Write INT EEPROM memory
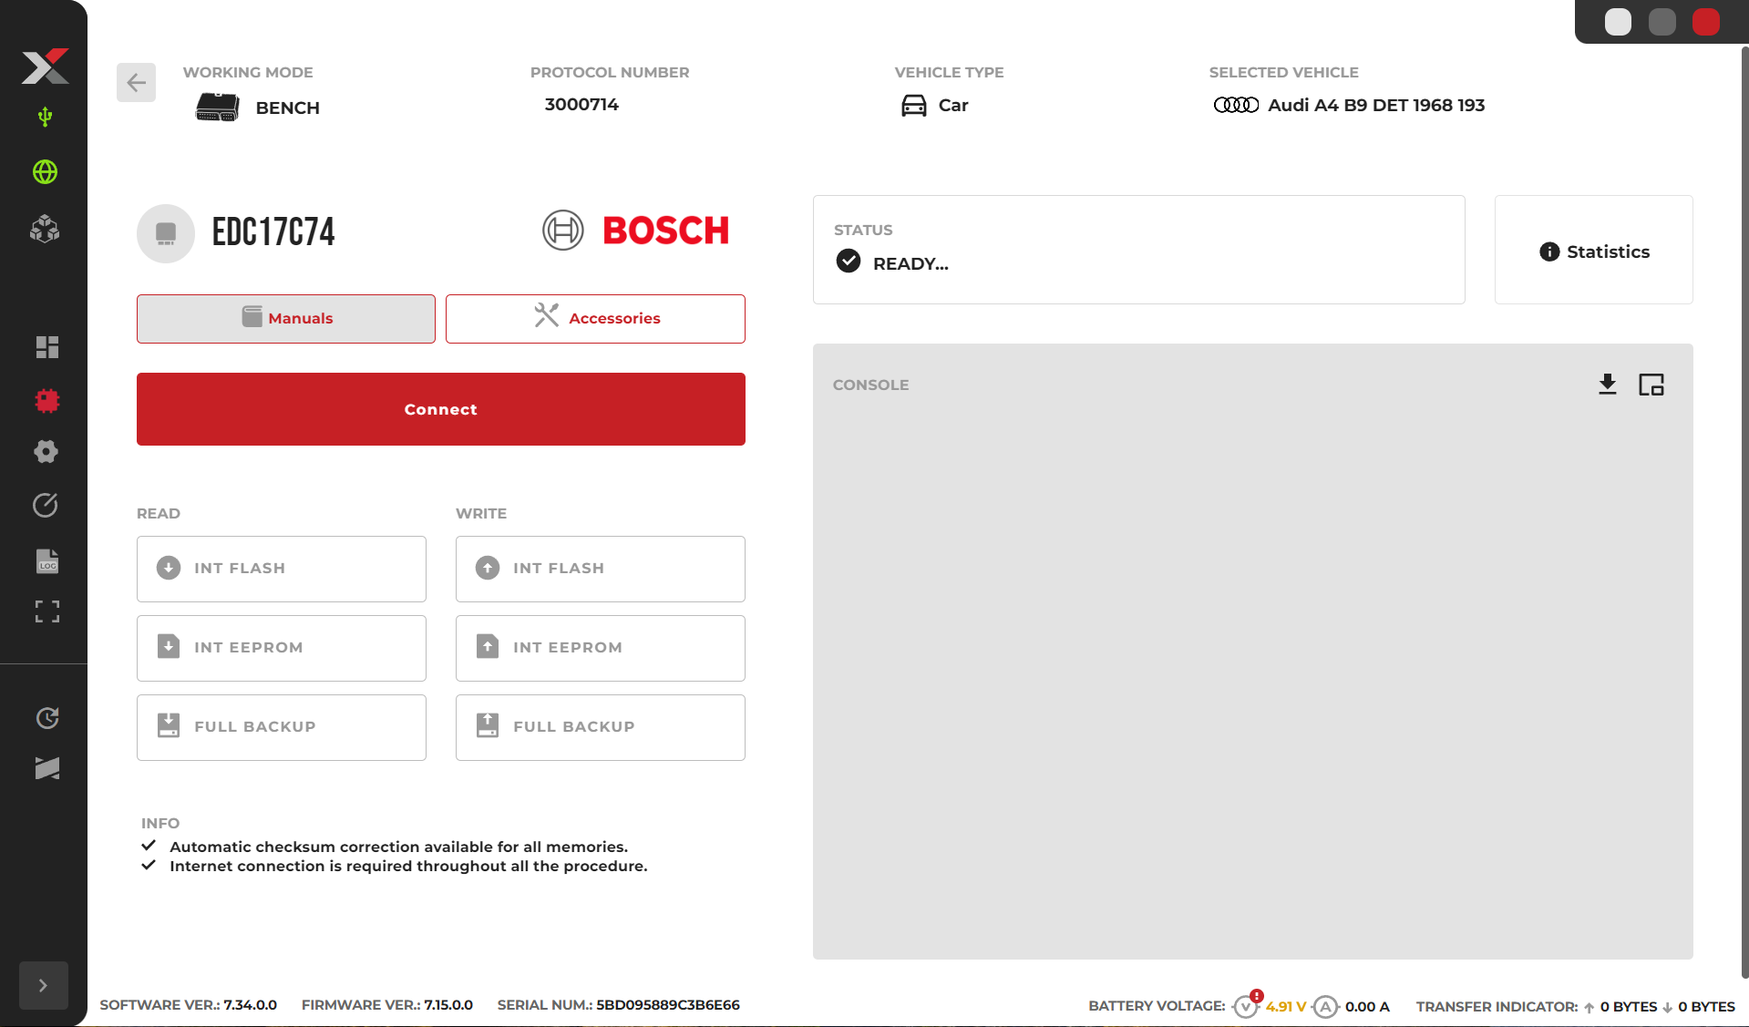Screen dimensions: 1749x1027 [600, 648]
